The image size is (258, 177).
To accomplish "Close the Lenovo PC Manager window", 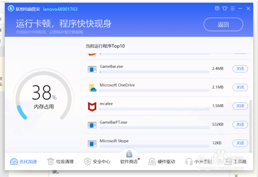I will tap(248, 9).
